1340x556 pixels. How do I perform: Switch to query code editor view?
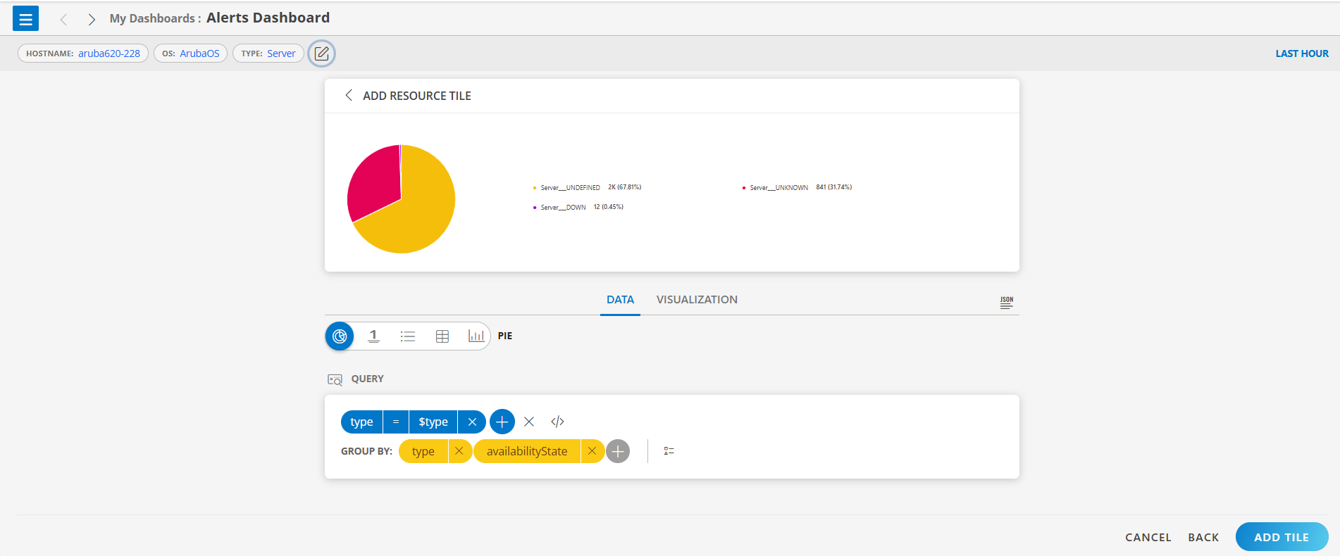click(x=557, y=422)
